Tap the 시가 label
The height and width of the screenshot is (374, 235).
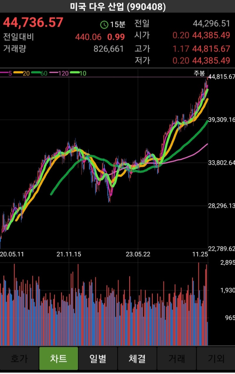pos(142,35)
